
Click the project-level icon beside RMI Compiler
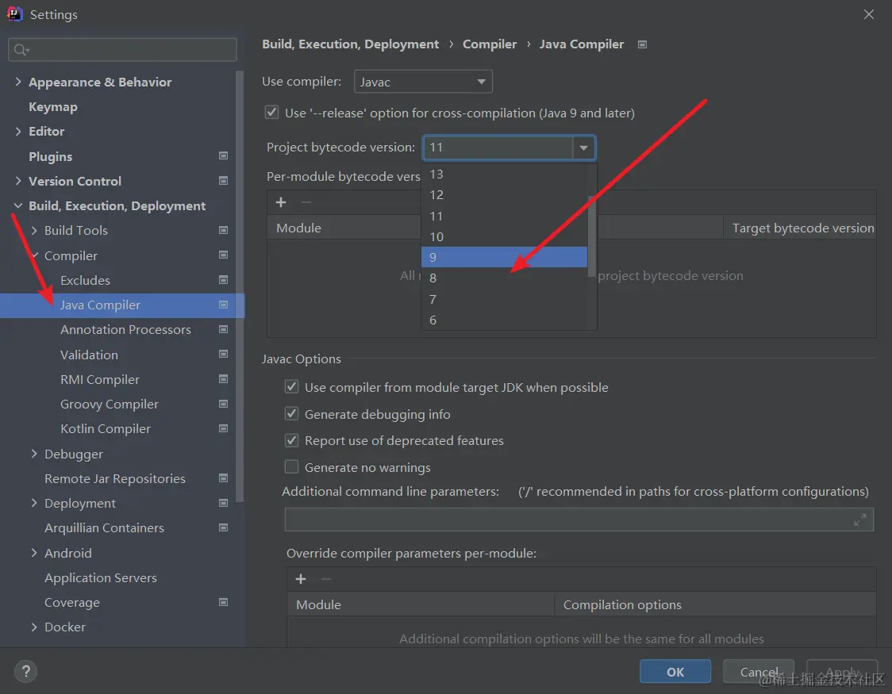click(x=224, y=379)
